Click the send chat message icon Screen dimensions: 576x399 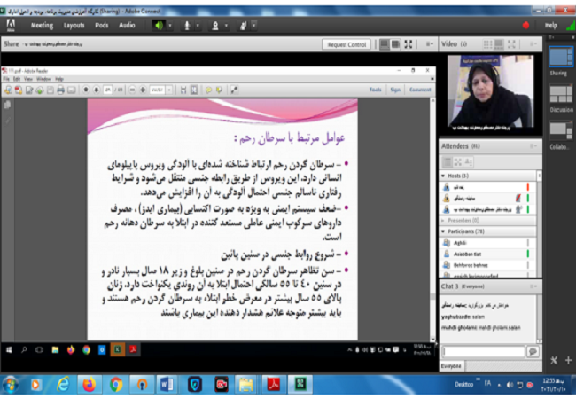tap(533, 351)
